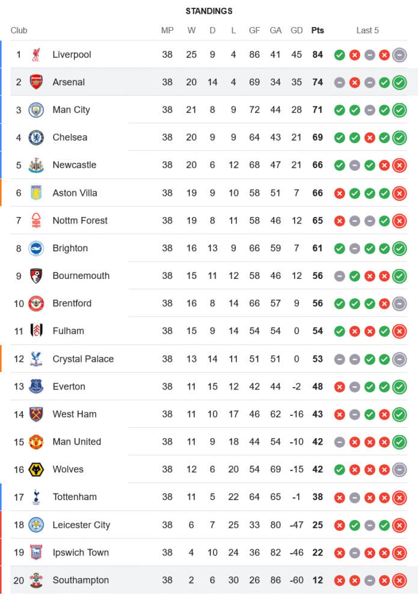Click the Tottenham club crest
The height and width of the screenshot is (601, 418).
36,497
